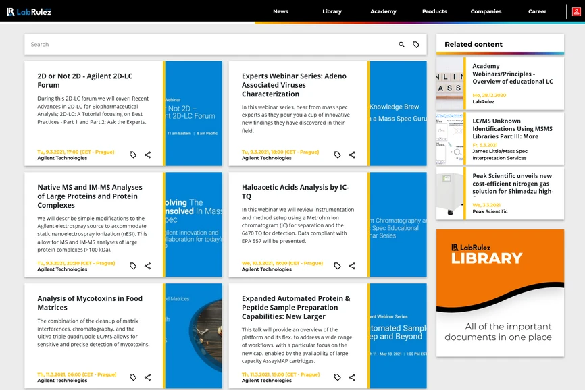The height and width of the screenshot is (390, 585).
Task: Open LC/MS Unknown Identifications article
Action: click(515, 135)
